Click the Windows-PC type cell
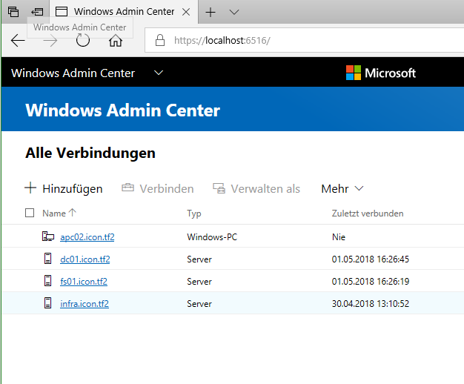This screenshot has height=384, width=464. pyautogui.click(x=212, y=237)
